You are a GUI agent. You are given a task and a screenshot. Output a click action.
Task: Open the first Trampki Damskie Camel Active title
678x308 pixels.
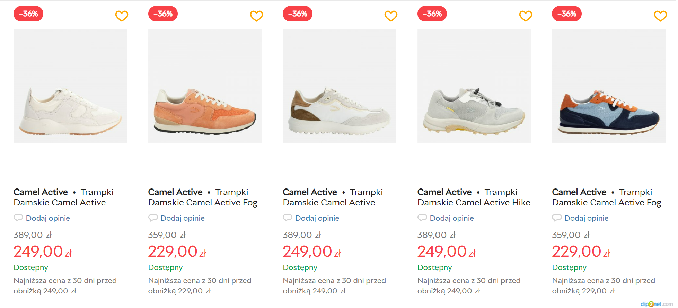coord(64,197)
